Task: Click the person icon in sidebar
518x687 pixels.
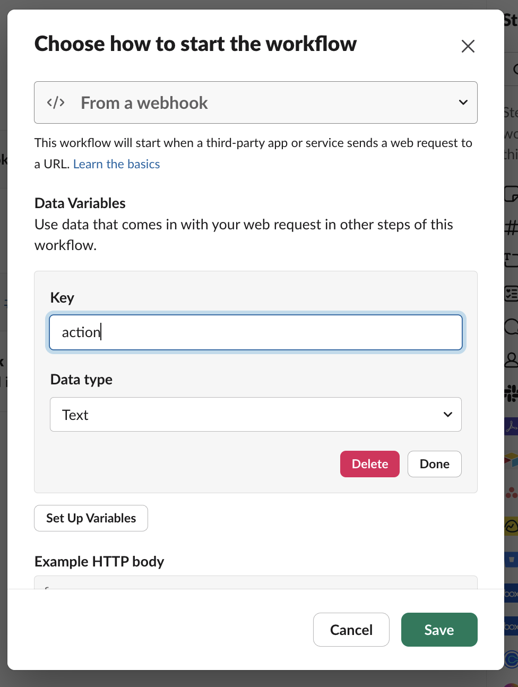Action: 511,360
